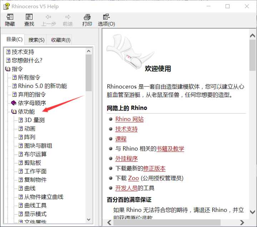Click the 上一步 (Back) arrow icon
Image resolution: width=257 pixels, height=227 pixels.
tap(48, 17)
